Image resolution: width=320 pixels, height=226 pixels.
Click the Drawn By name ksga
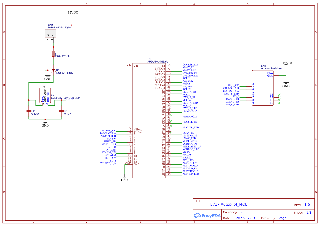pyautogui.click(x=283, y=218)
